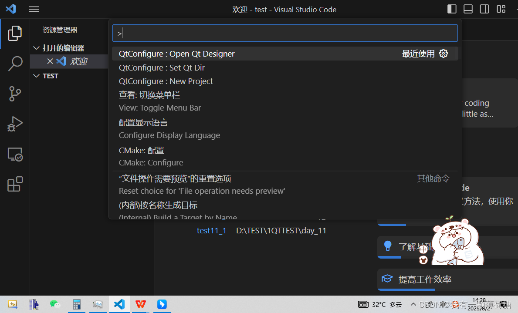Open recent project link test11_1
518x313 pixels.
pos(211,230)
